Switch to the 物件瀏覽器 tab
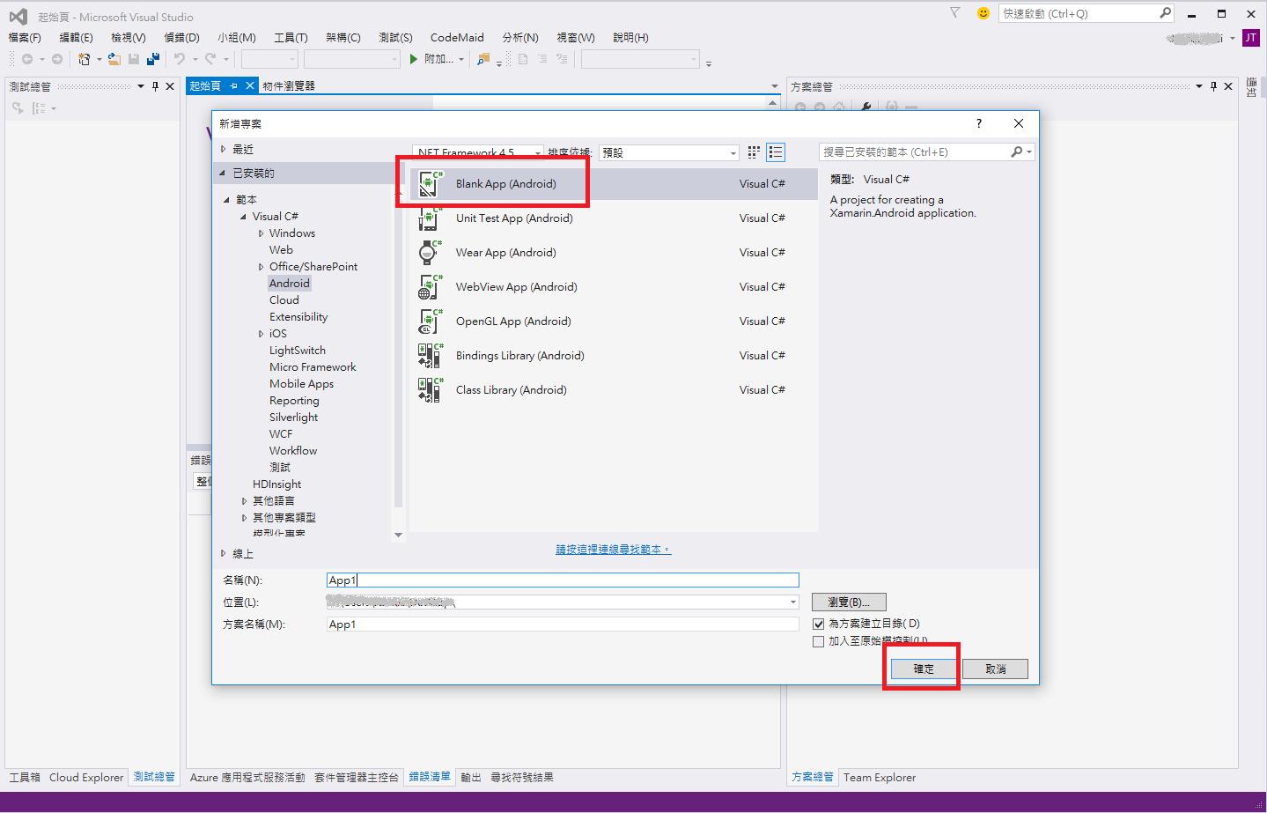 (289, 85)
